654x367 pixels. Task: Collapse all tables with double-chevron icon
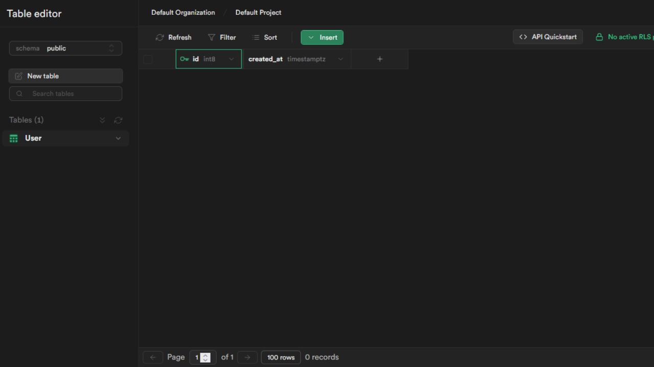[102, 120]
